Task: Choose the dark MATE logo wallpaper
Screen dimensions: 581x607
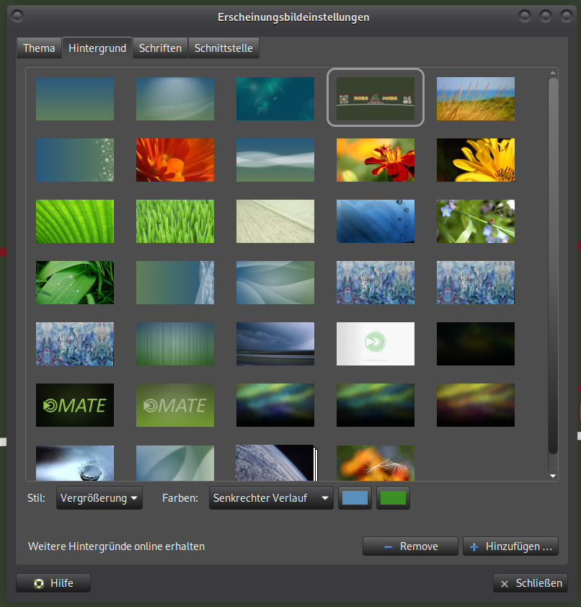Action: click(75, 405)
